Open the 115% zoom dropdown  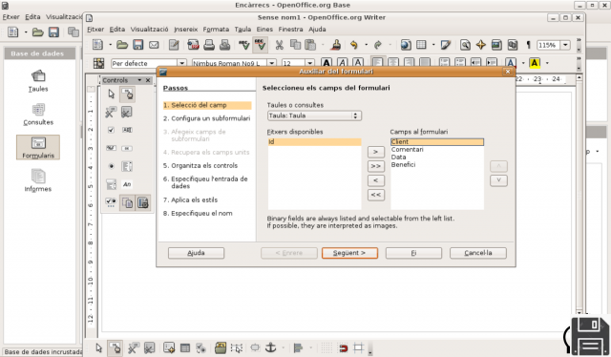[x=565, y=45]
